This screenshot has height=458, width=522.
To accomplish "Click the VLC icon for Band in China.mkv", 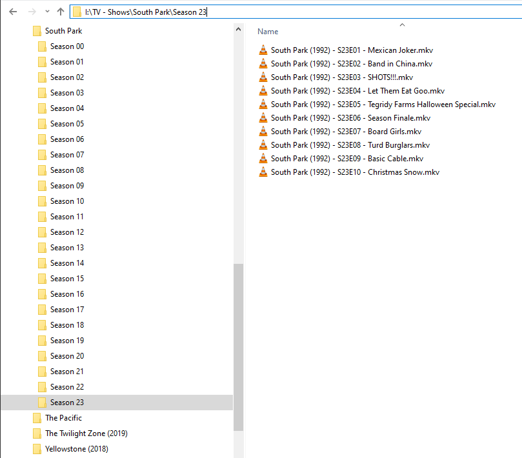I will pyautogui.click(x=263, y=64).
